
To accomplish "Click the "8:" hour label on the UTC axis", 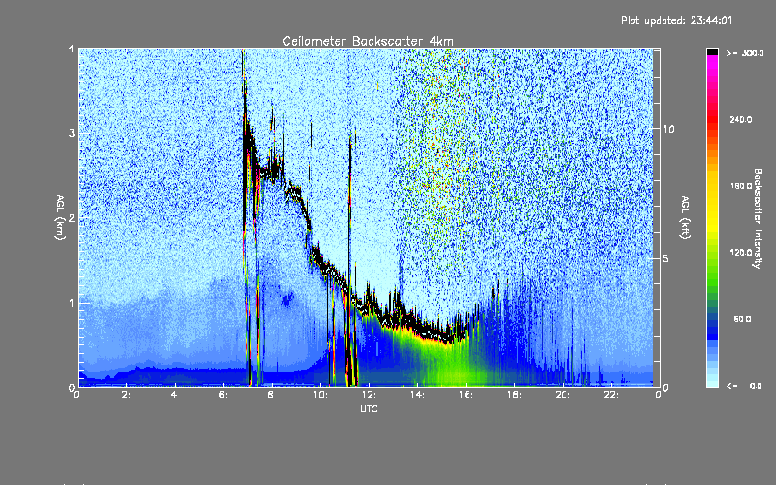I will [x=272, y=395].
